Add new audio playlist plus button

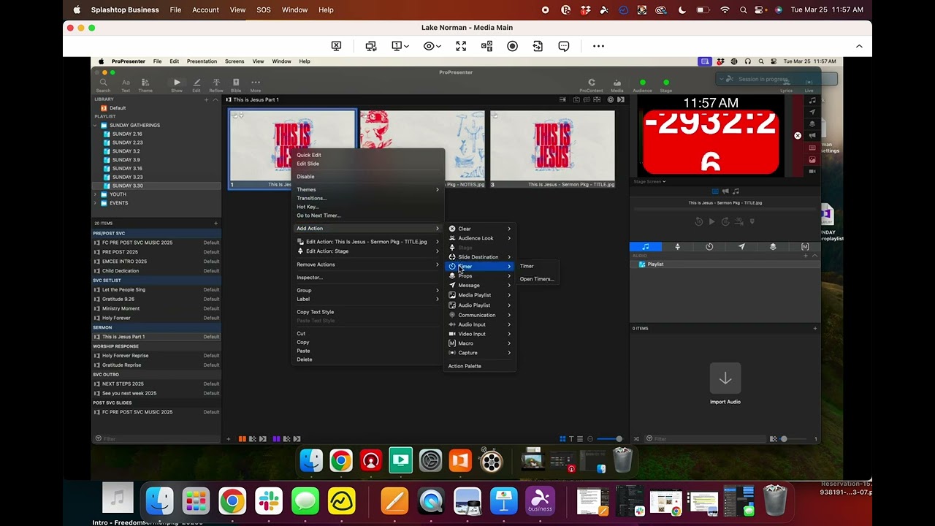click(806, 256)
